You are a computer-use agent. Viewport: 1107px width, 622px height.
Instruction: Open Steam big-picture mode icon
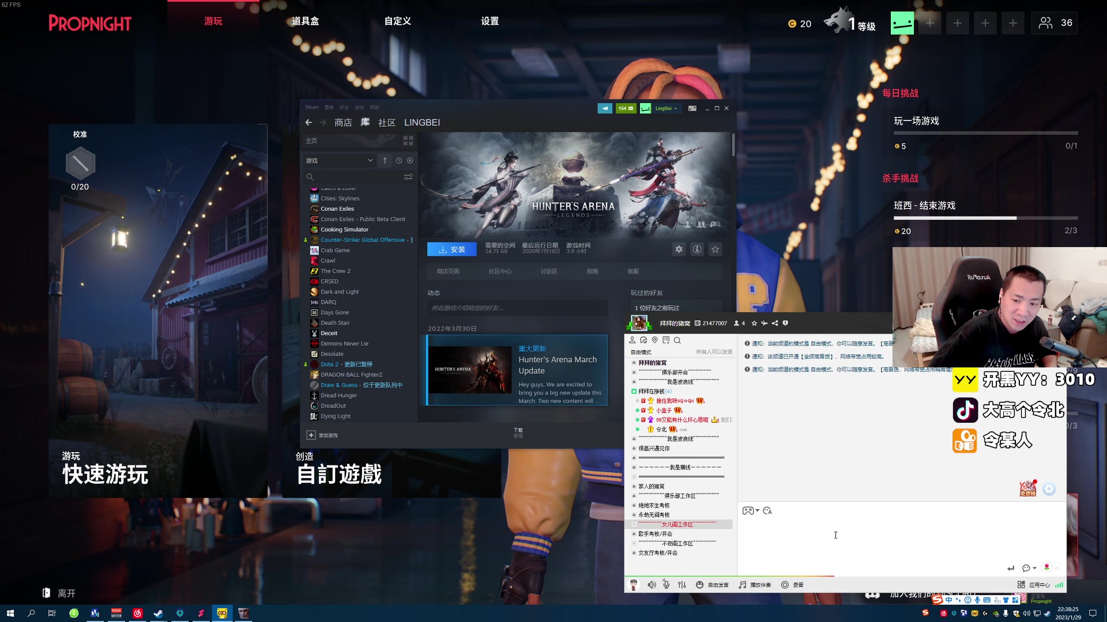pos(692,108)
